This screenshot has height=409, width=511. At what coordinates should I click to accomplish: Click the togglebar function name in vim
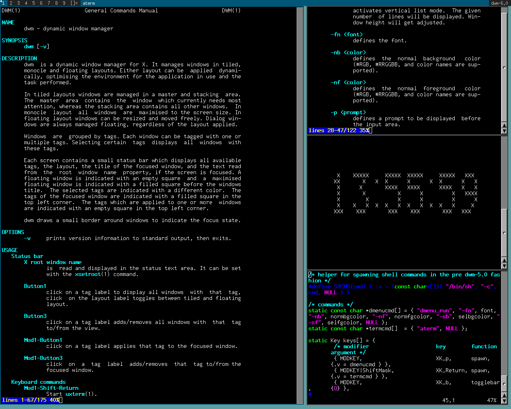(x=485, y=382)
